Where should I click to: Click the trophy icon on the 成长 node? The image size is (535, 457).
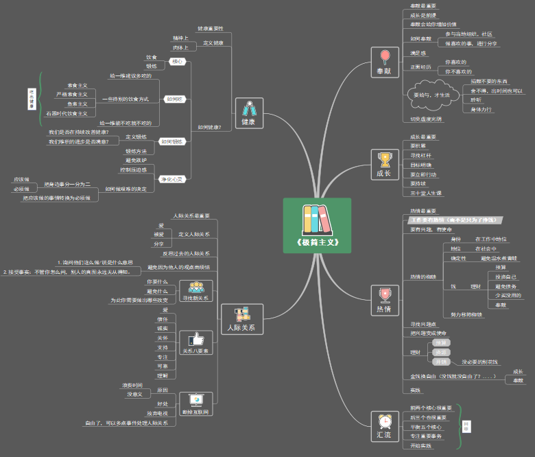pyautogui.click(x=385, y=159)
